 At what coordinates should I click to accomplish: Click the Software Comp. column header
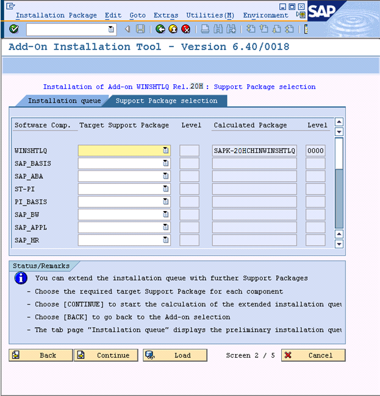[43, 125]
